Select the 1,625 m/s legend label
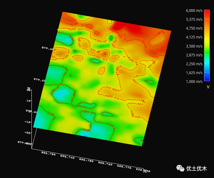 pyautogui.click(x=194, y=73)
